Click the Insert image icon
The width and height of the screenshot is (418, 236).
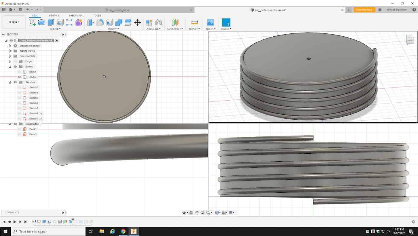pos(210,22)
